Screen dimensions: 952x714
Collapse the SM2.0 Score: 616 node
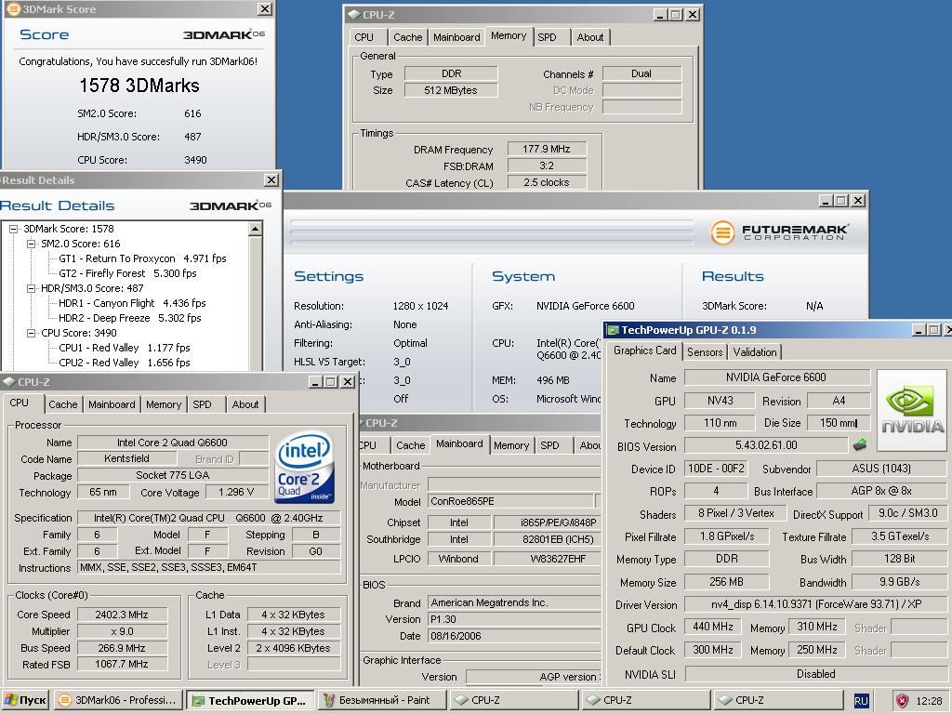pos(31,244)
